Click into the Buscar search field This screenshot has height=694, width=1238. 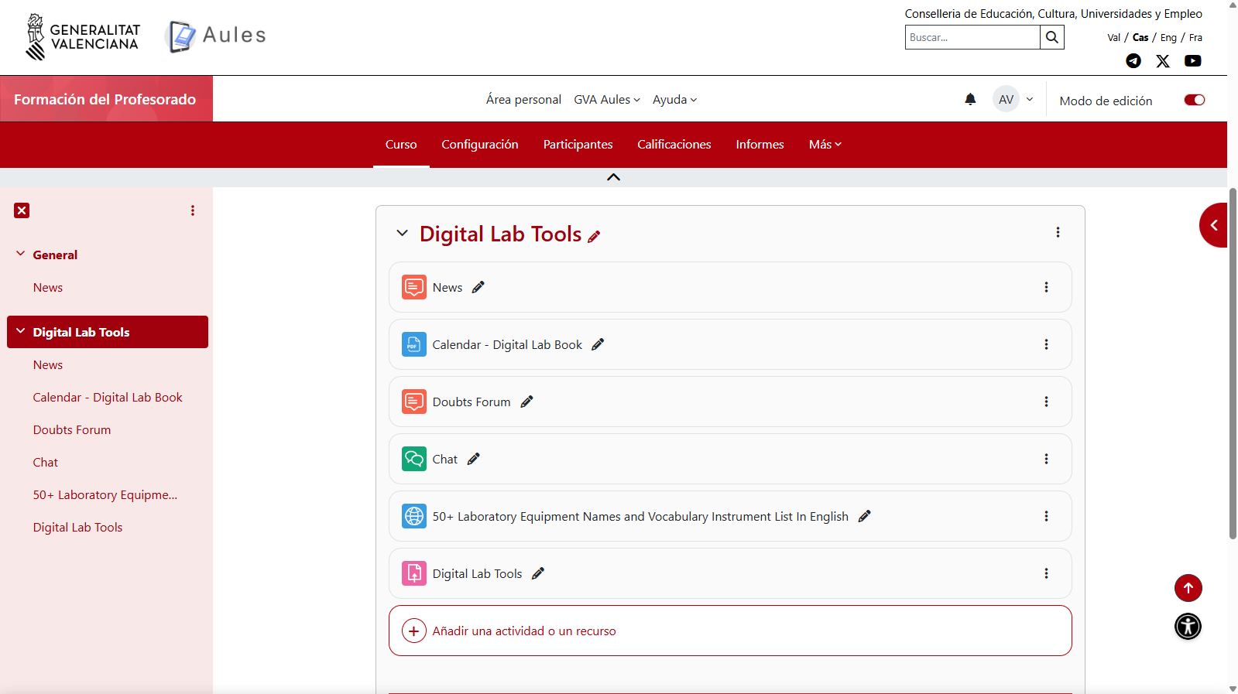[972, 37]
